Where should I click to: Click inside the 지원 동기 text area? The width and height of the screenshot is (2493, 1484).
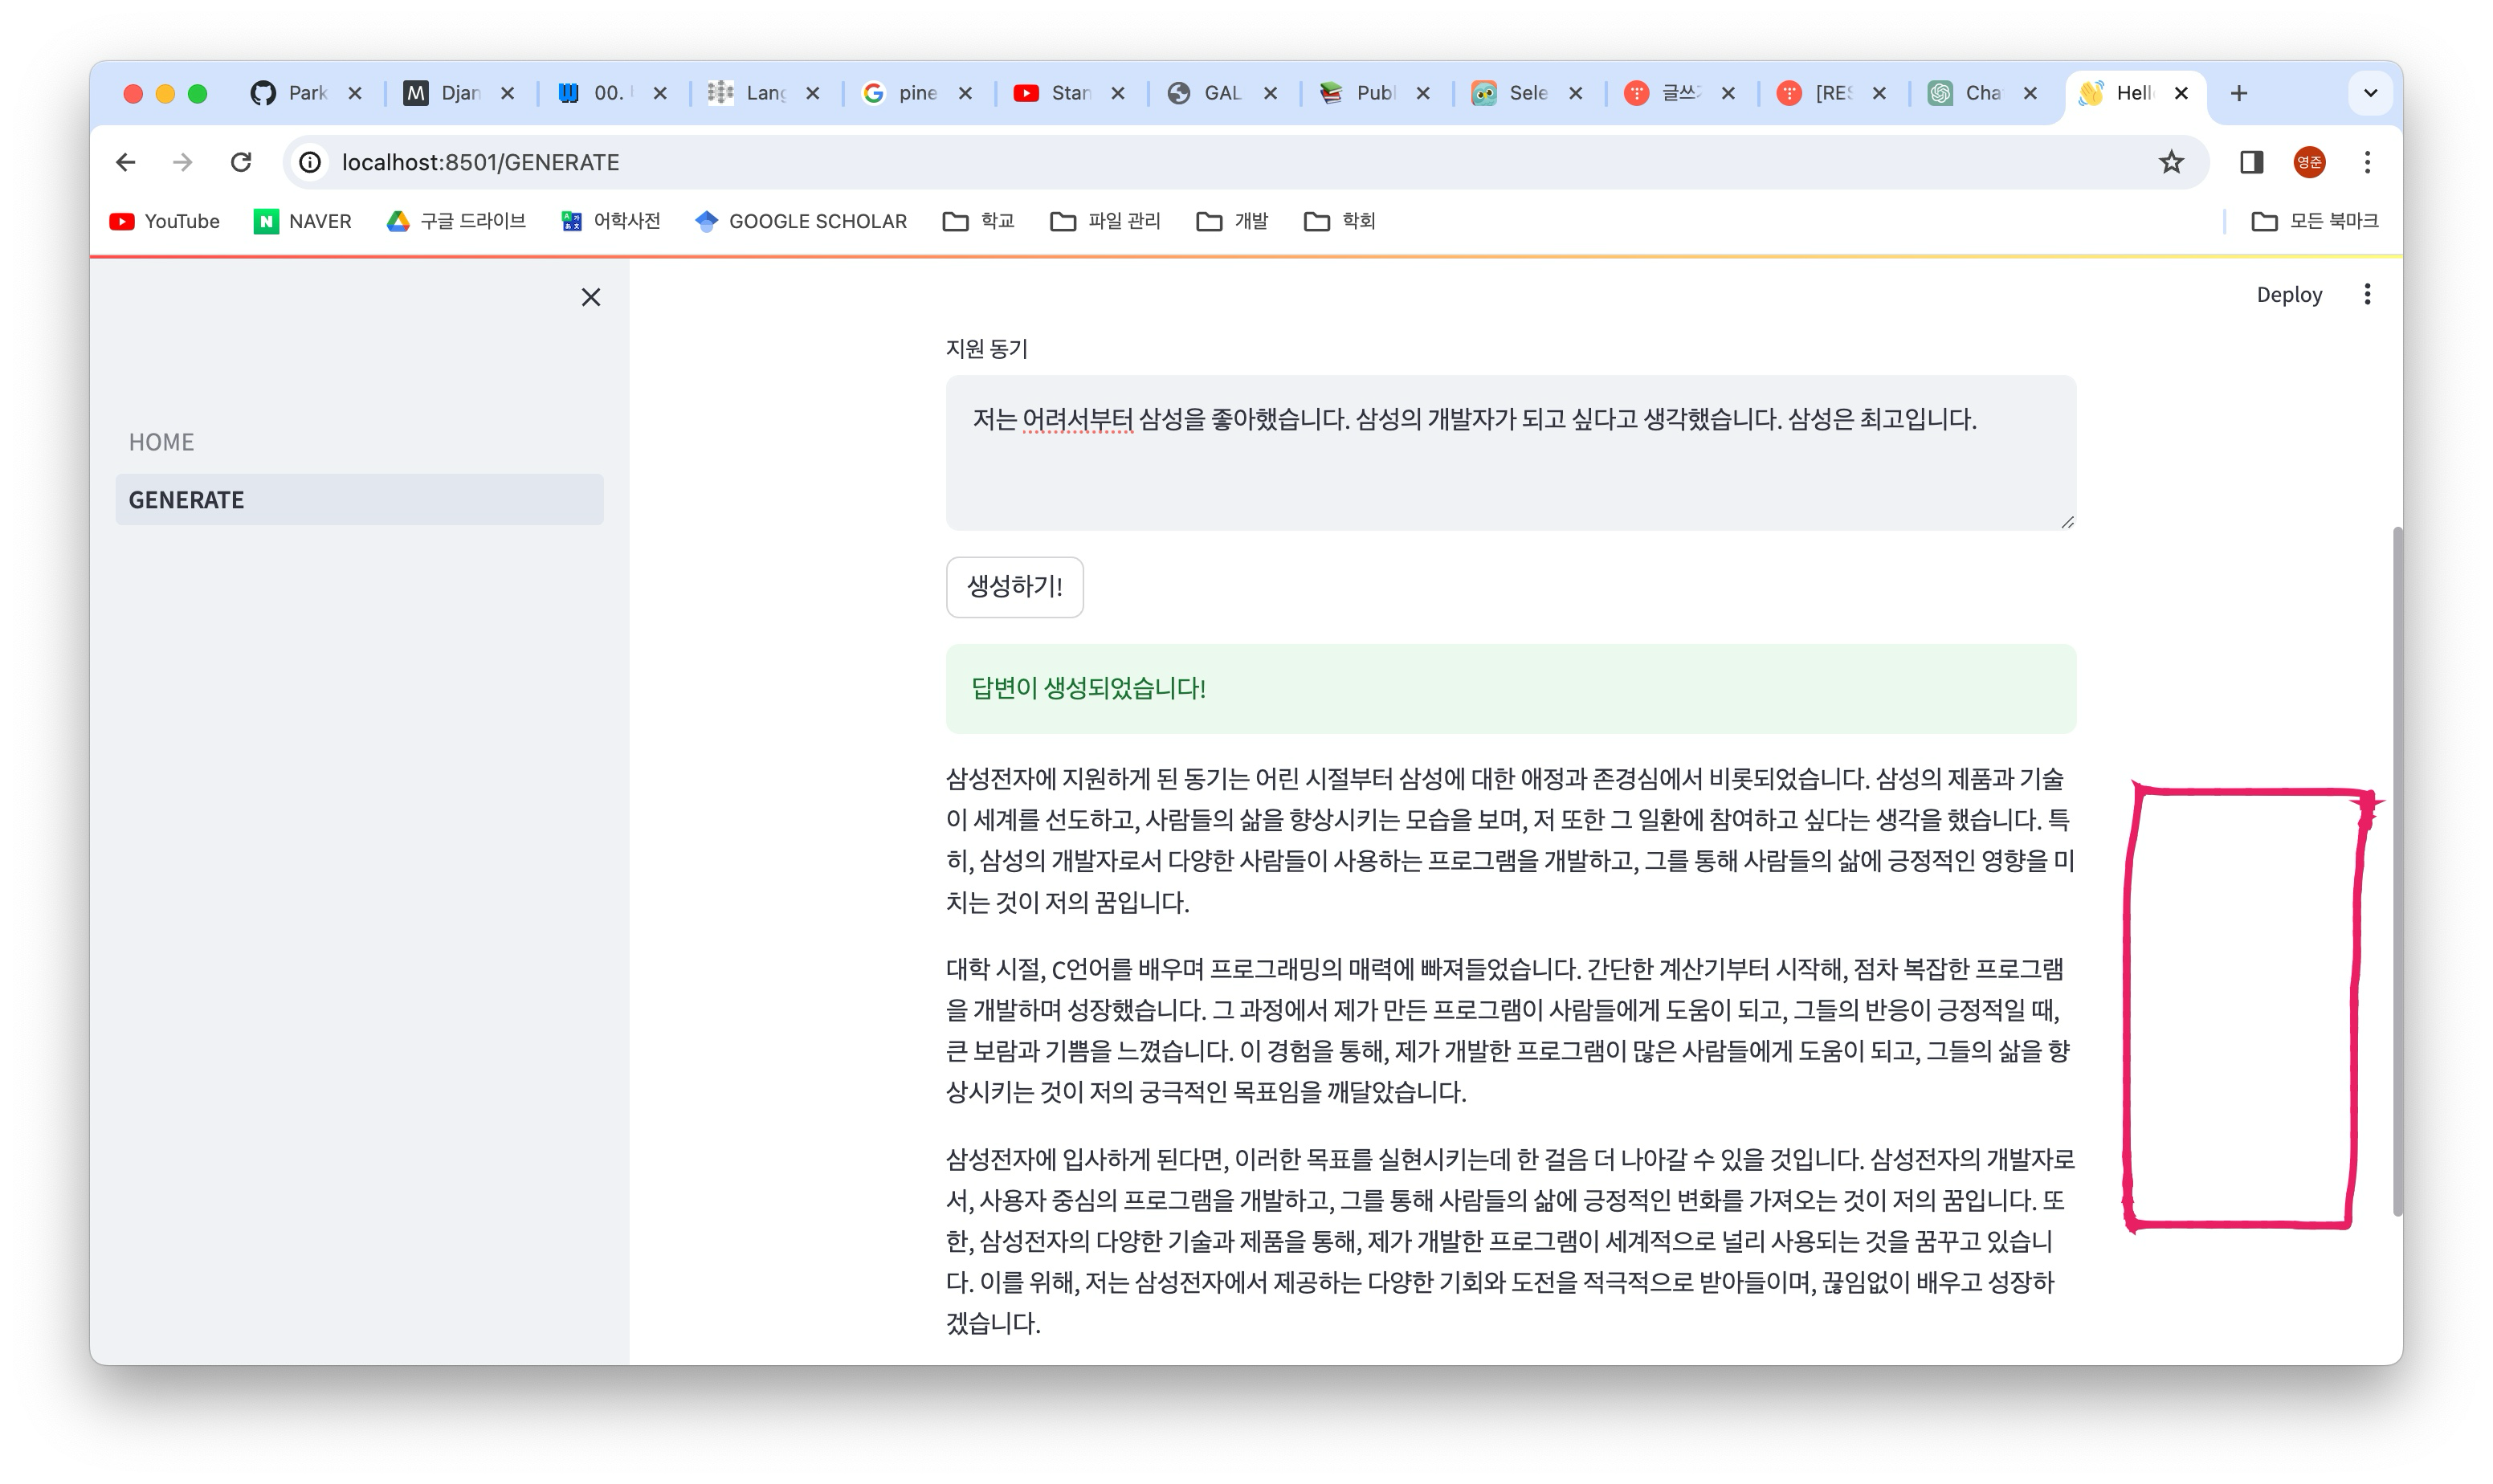click(1511, 453)
